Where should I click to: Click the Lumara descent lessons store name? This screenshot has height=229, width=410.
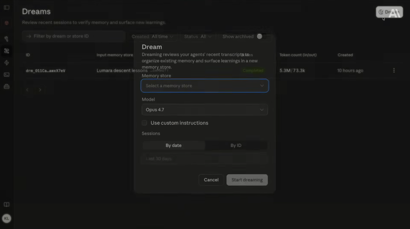(122, 71)
